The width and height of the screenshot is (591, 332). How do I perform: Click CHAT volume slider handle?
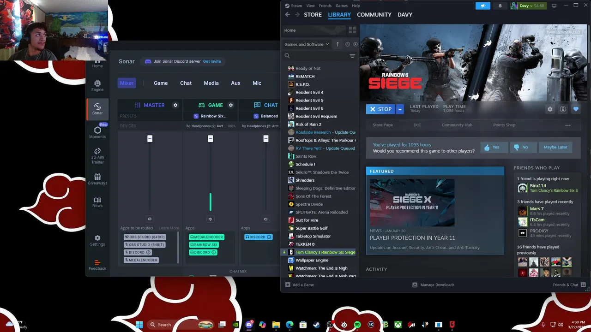click(x=265, y=139)
